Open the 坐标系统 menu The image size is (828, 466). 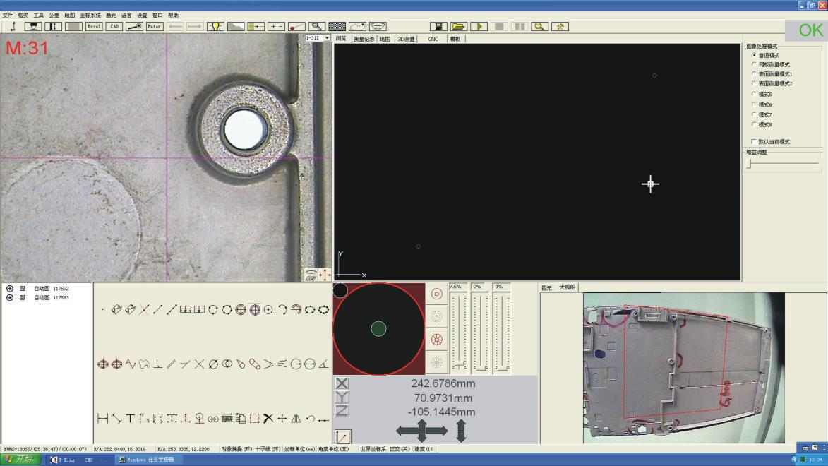pyautogui.click(x=90, y=15)
